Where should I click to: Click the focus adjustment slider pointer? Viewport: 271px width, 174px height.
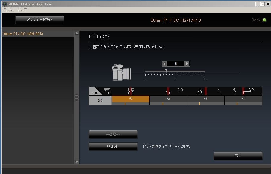click(166, 71)
